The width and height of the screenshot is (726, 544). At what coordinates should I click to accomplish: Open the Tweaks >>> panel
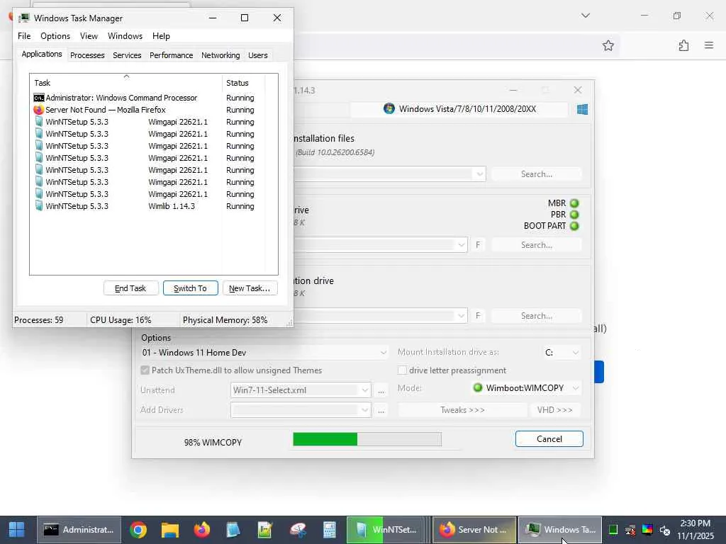[462, 410]
